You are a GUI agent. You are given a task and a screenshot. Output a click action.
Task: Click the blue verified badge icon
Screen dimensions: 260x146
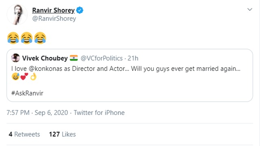pyautogui.click(x=80, y=10)
